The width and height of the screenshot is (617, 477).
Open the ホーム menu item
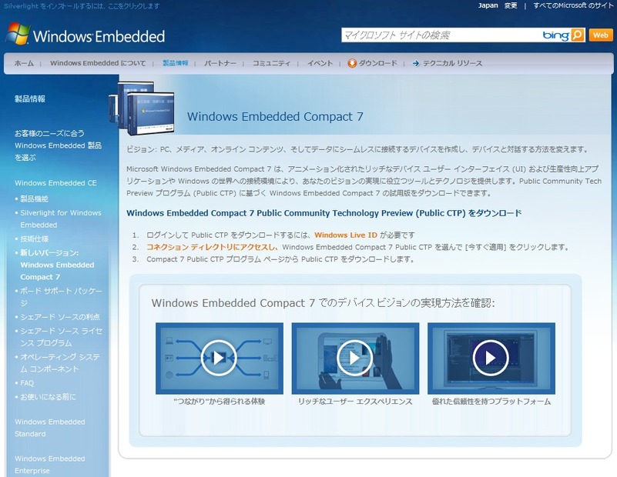[x=24, y=63]
